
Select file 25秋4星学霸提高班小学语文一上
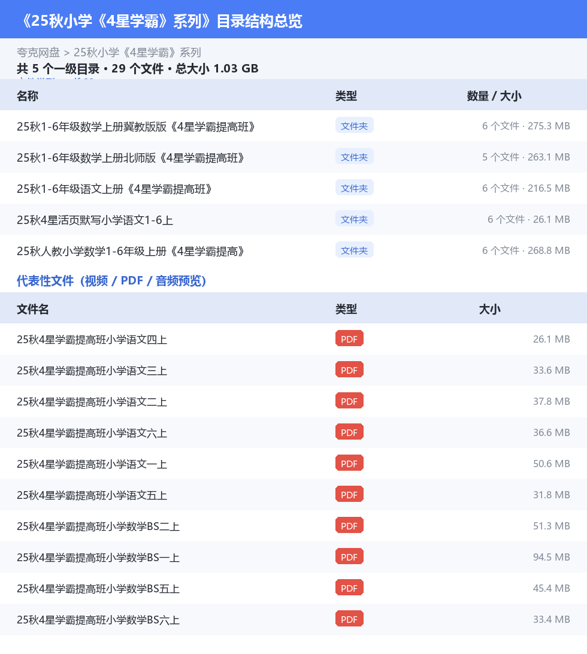pos(92,464)
